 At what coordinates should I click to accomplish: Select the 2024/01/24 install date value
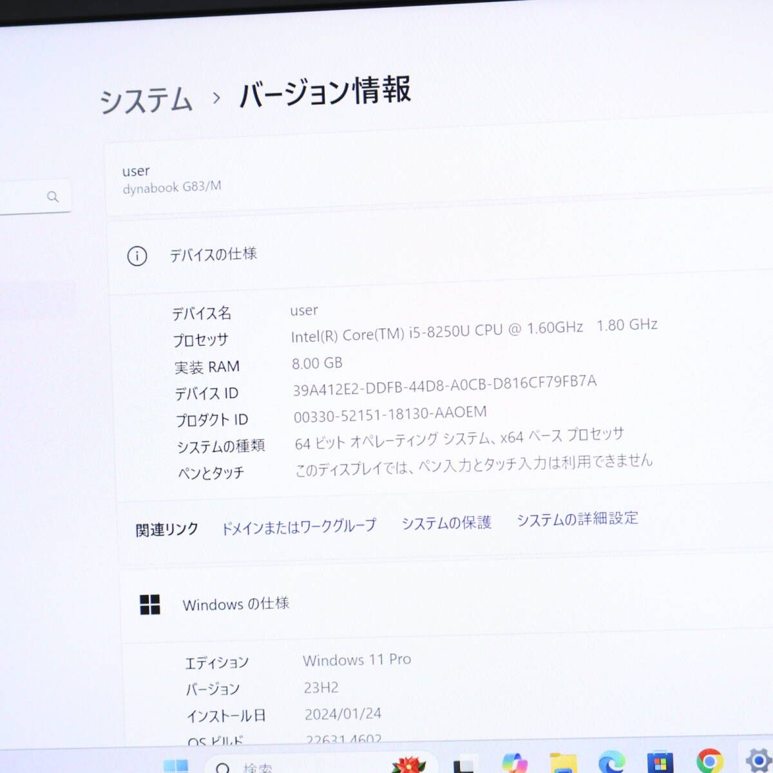pos(343,714)
